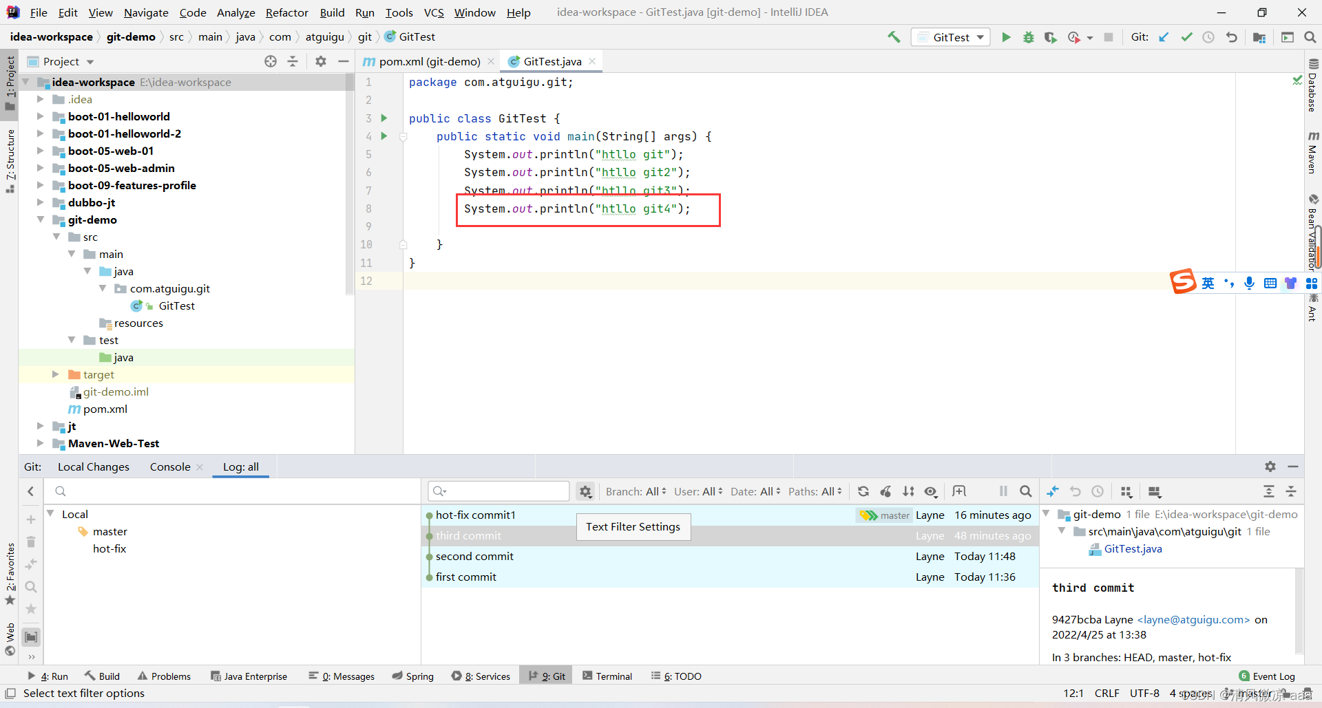This screenshot has width=1322, height=708.
Task: Open Search Everywhere magnifier icon
Action: [1310, 37]
